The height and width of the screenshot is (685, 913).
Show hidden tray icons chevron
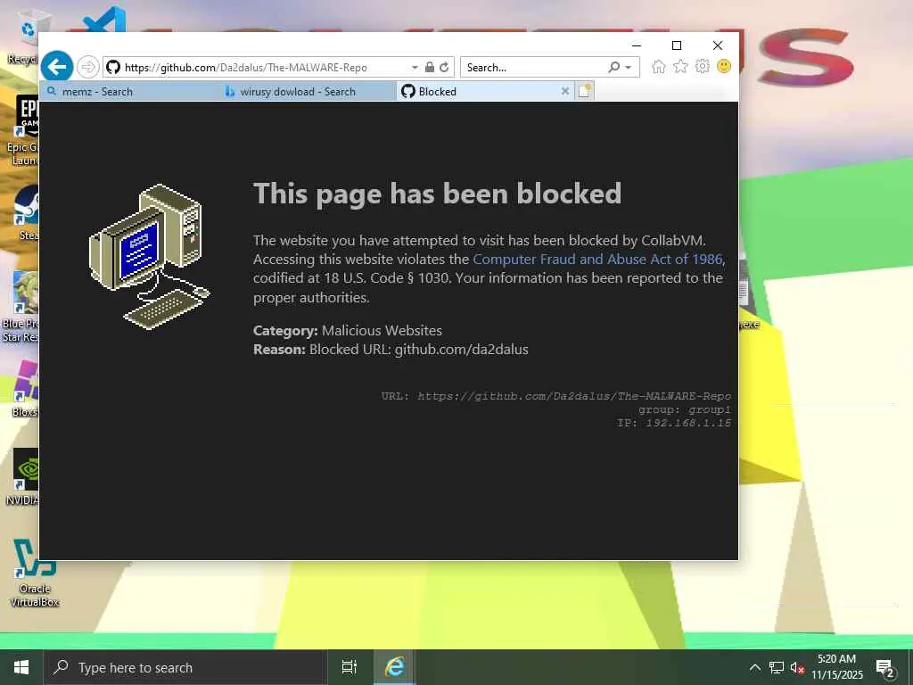point(754,667)
